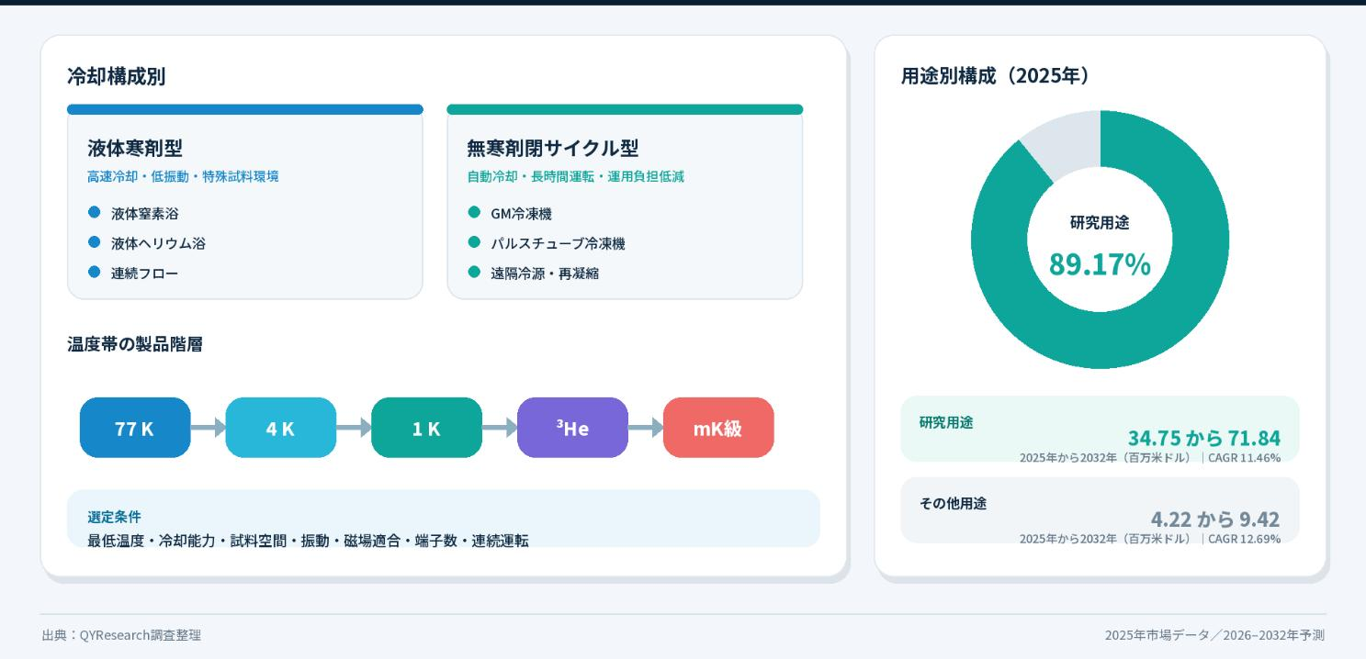Click the blue bullet beside 液体窒素浴

point(94,212)
